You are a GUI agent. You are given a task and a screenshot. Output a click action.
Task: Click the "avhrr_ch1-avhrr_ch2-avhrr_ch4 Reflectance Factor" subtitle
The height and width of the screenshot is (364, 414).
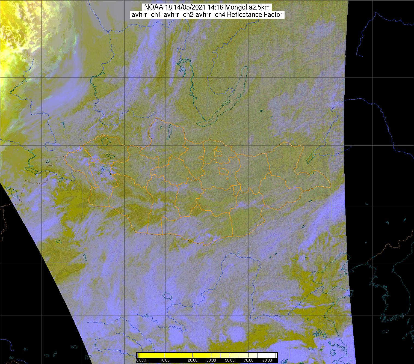click(x=207, y=15)
